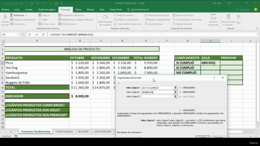
Task: Toggle the Autoguardado switch
Action: 24,3
